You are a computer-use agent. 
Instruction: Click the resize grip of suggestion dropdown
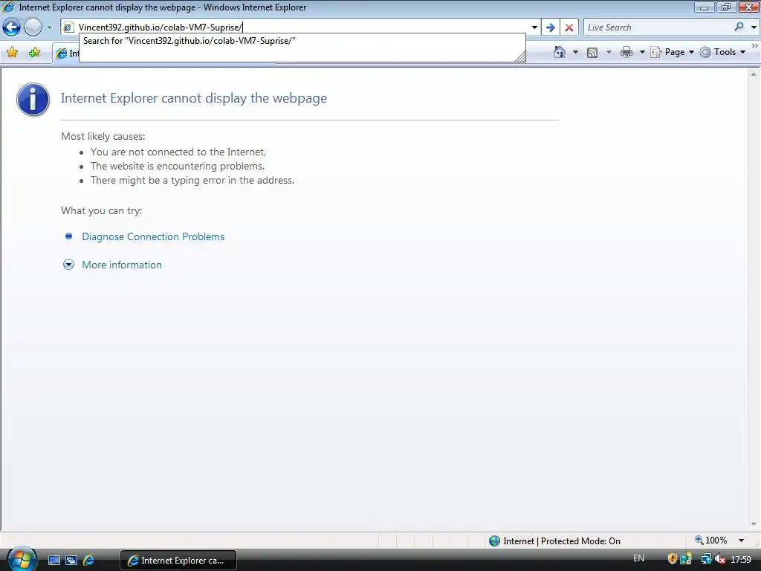[x=520, y=57]
